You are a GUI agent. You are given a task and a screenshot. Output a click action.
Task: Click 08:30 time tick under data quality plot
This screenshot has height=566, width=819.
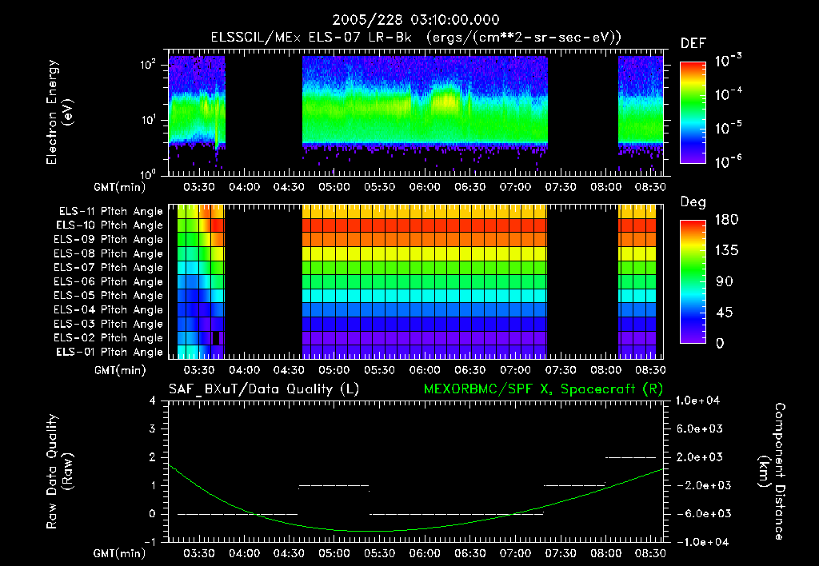(x=650, y=553)
